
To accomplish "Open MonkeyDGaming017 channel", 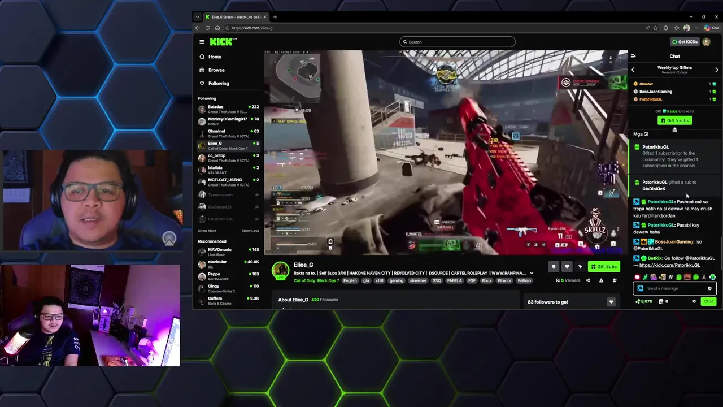I will [x=228, y=121].
